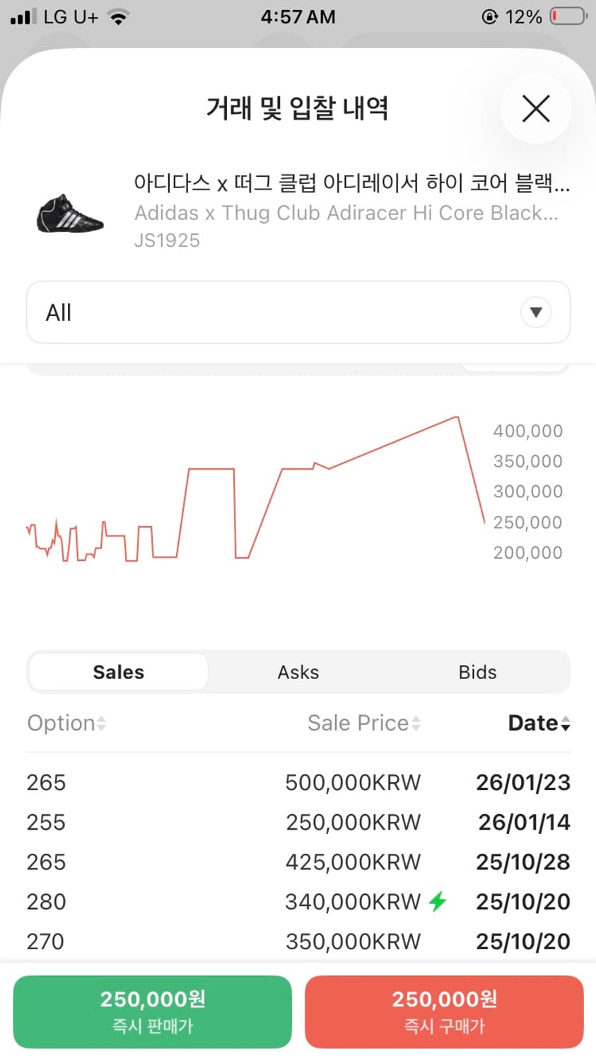Open the All size filter dropdown

pyautogui.click(x=283, y=313)
